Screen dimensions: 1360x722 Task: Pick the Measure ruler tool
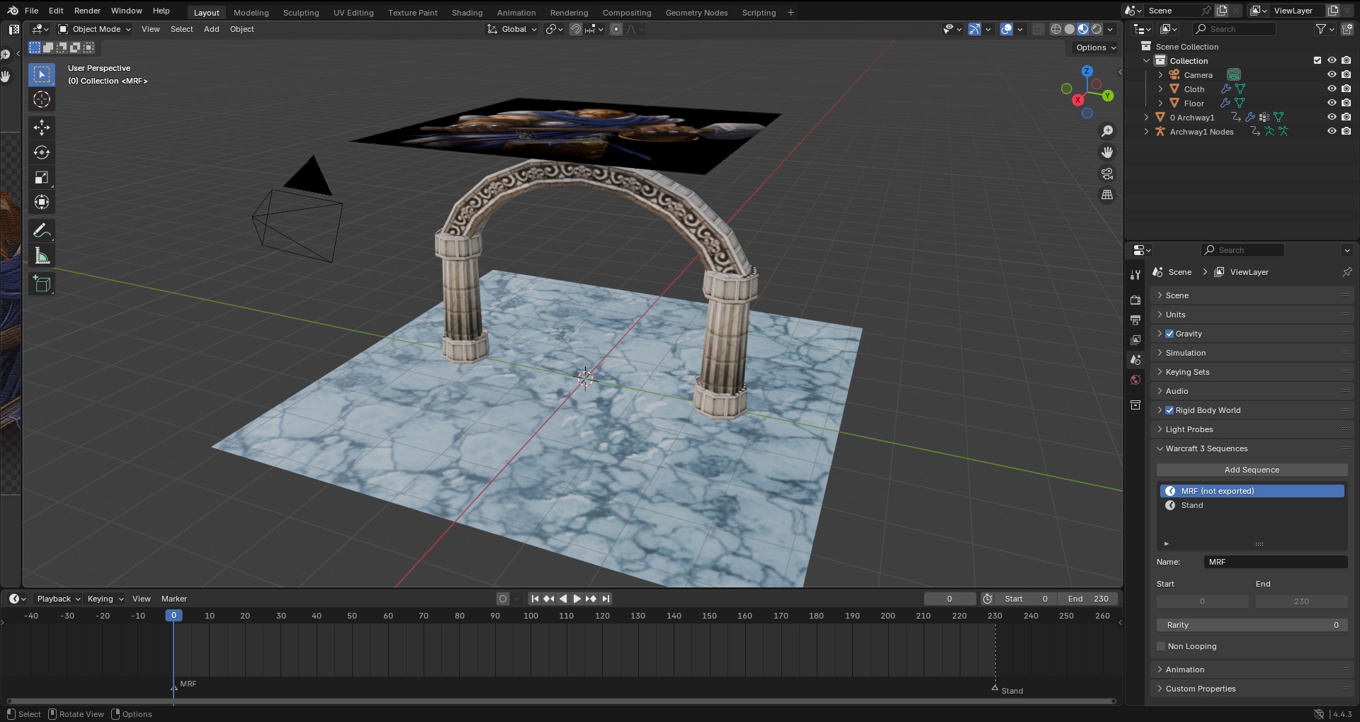42,256
